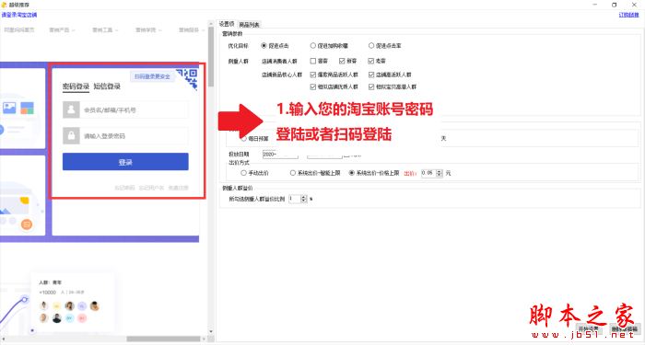Open the 忘记密码 link
Viewport: 645px width, 345px height.
(124, 188)
